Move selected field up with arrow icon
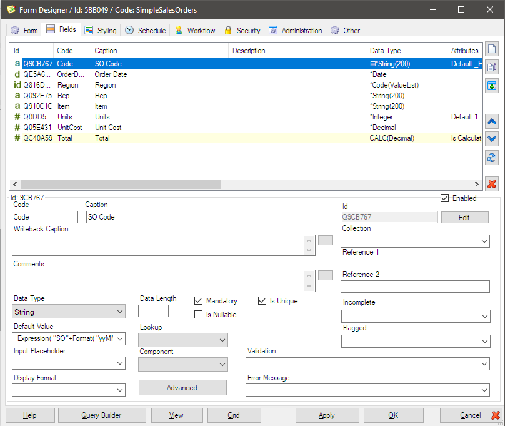 click(x=492, y=122)
